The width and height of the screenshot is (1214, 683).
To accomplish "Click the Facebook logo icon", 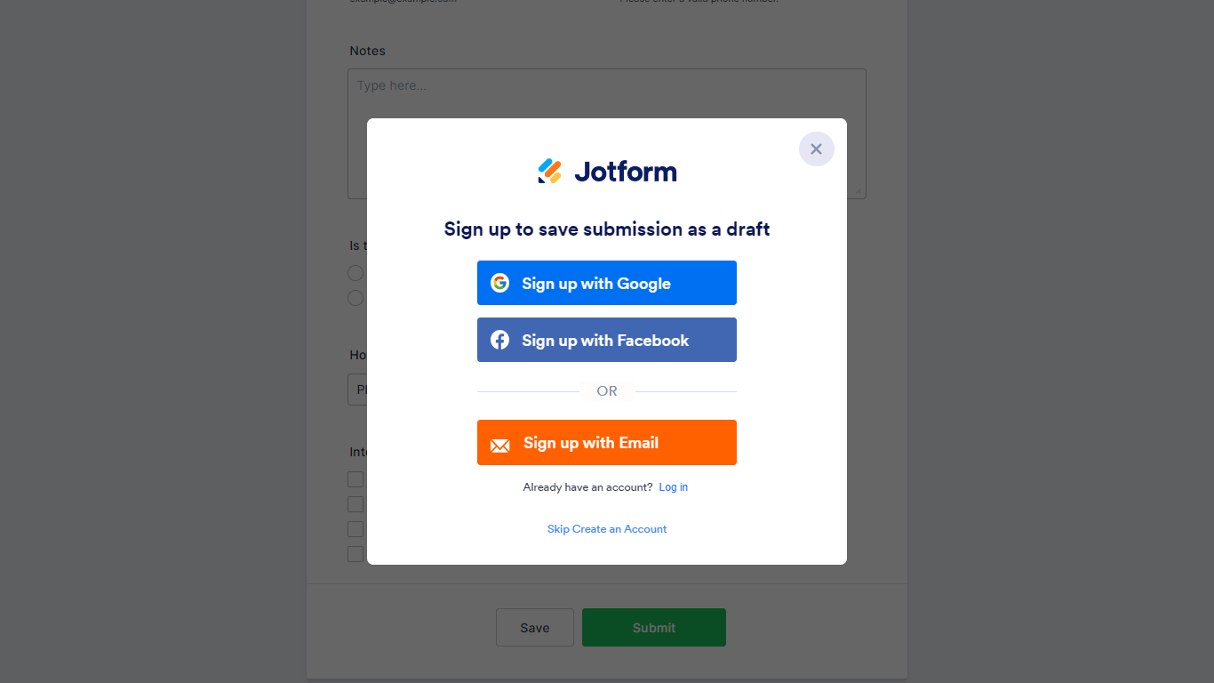I will coord(500,340).
